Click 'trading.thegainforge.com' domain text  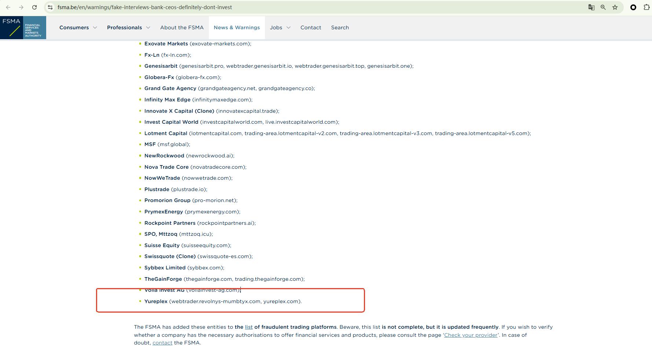coord(268,279)
